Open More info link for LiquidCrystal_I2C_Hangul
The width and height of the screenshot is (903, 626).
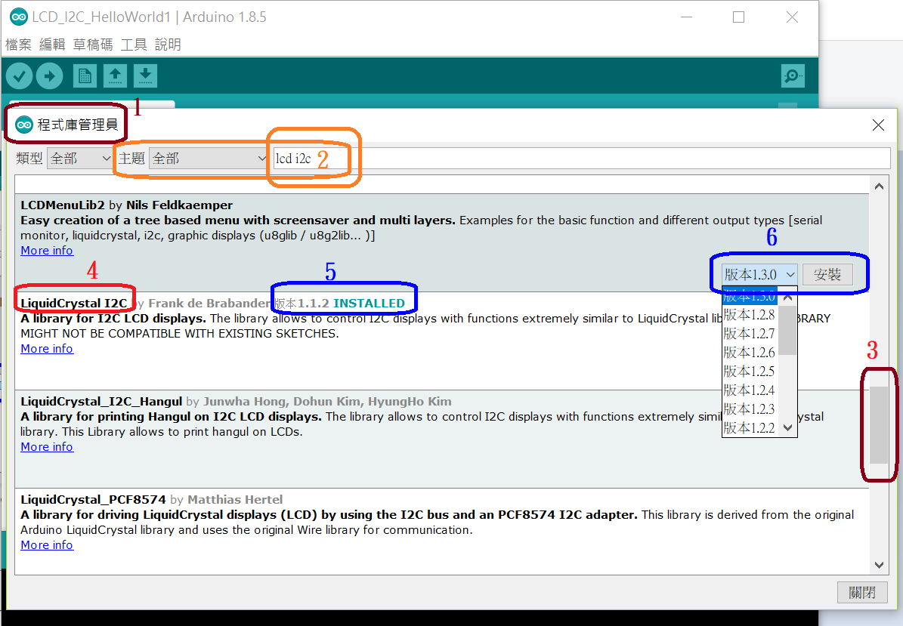tap(47, 446)
